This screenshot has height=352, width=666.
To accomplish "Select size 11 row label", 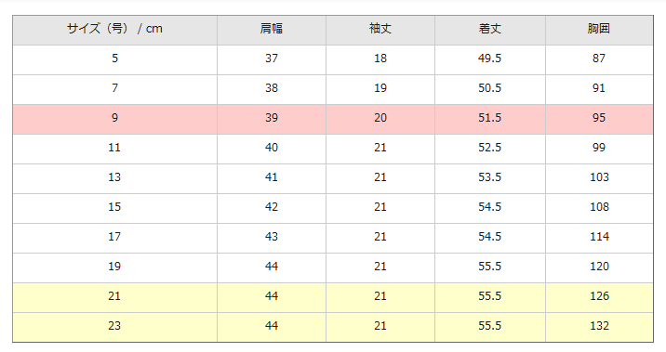I will 114,149.
